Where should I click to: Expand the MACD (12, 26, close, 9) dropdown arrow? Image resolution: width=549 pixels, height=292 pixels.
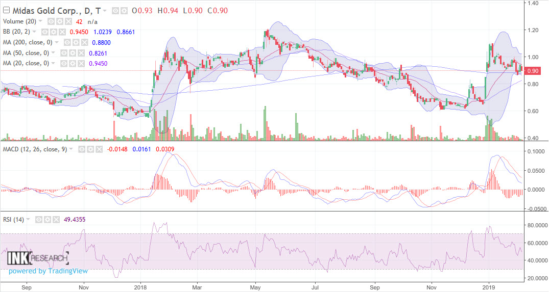pyautogui.click(x=71, y=149)
